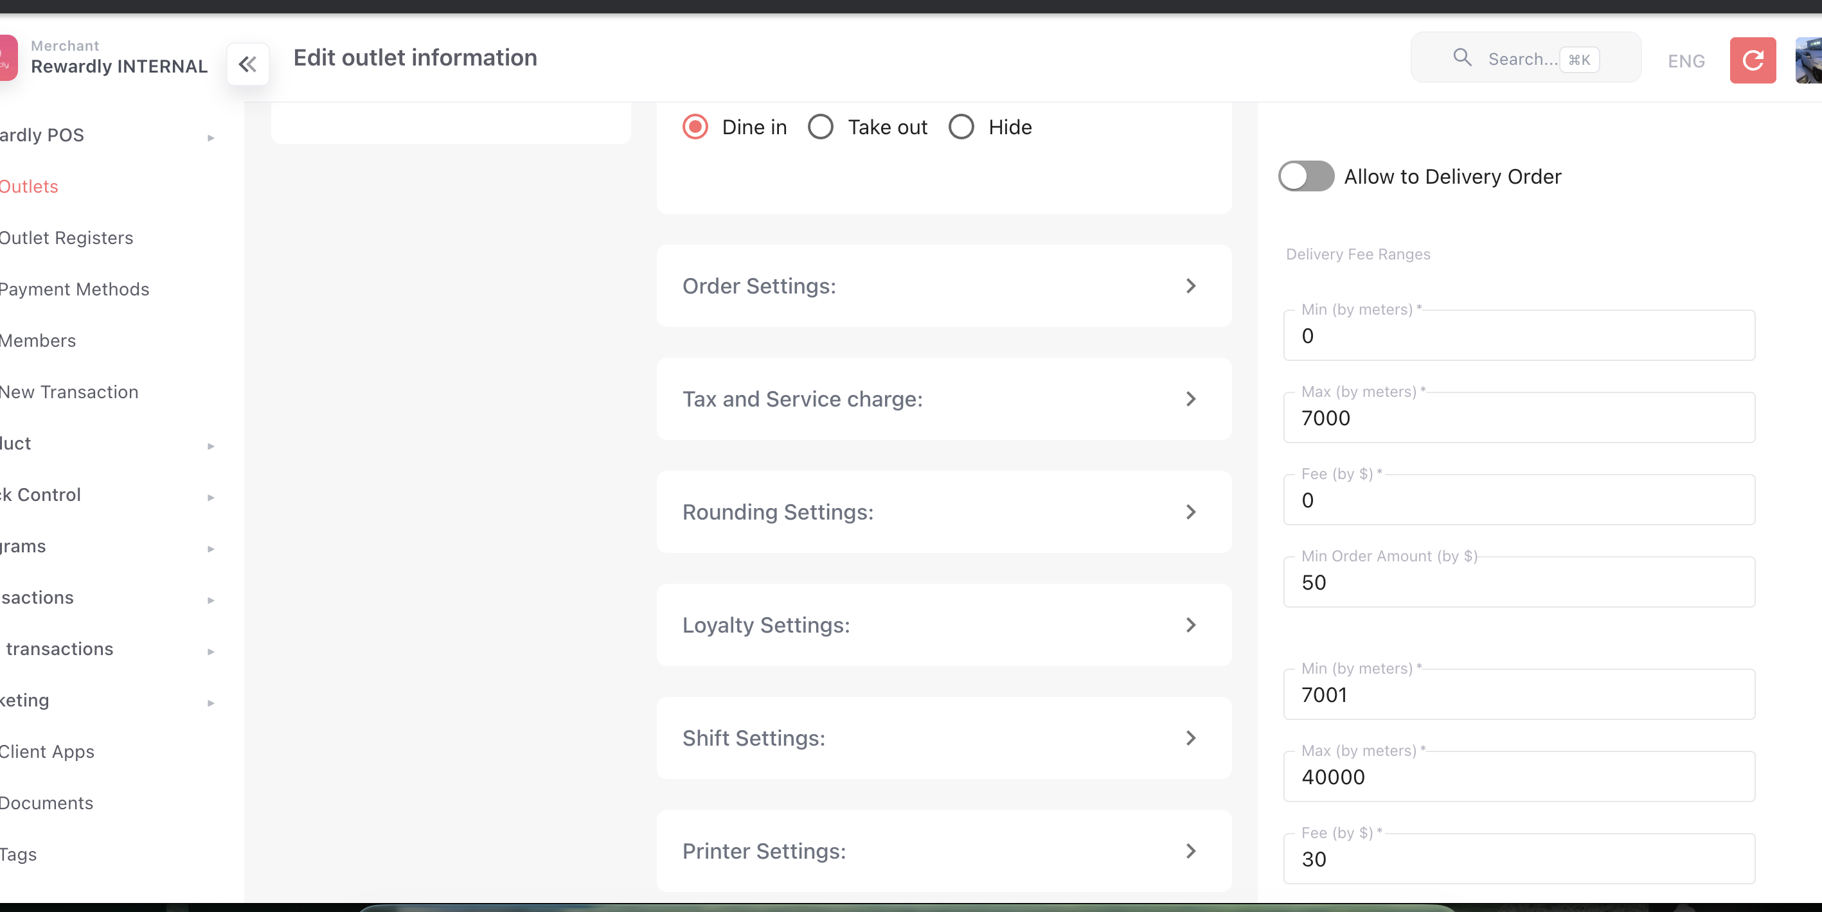Click the Min Order Amount field with 50
The width and height of the screenshot is (1822, 912).
point(1519,582)
